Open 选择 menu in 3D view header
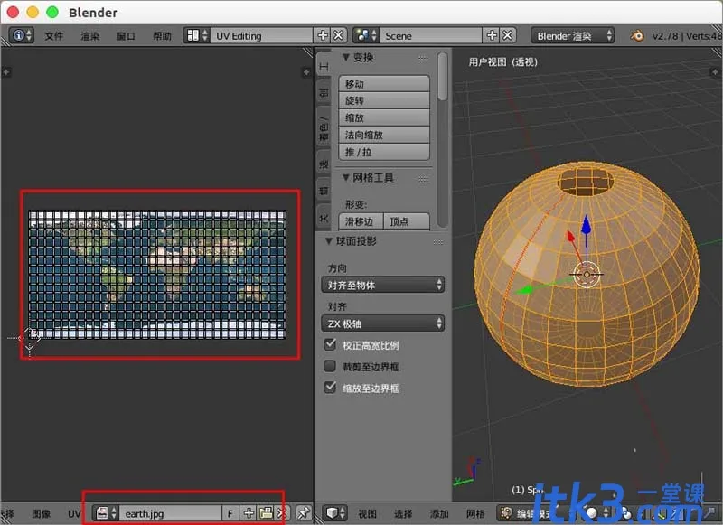This screenshot has width=723, height=525. click(403, 513)
